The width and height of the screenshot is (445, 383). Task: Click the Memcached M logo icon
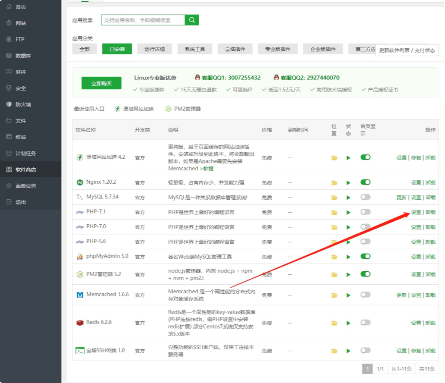tap(80, 295)
